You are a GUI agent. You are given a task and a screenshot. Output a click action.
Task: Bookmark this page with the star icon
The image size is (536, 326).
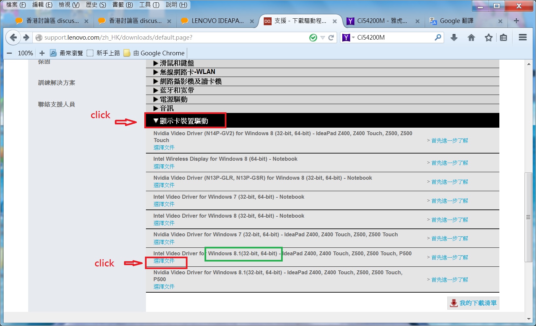pyautogui.click(x=489, y=38)
